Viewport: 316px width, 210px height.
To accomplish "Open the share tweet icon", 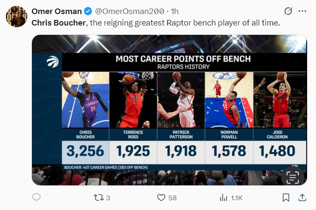I will pyautogui.click(x=302, y=197).
